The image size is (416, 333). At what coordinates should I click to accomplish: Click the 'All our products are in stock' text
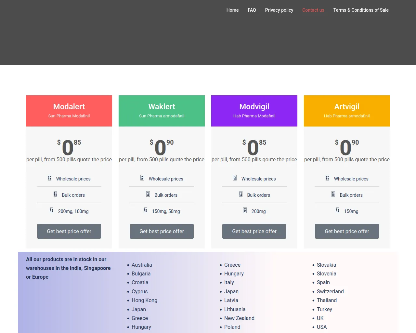click(68, 268)
